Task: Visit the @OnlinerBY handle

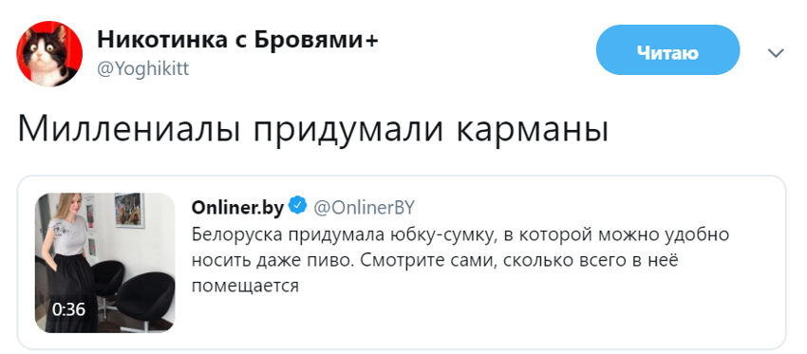Action: click(364, 207)
